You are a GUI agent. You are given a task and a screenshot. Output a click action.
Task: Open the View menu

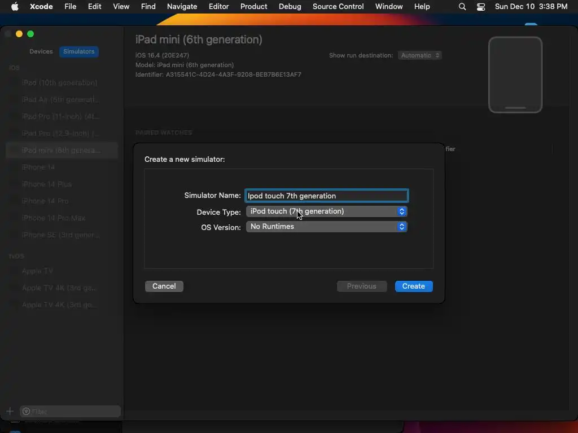121,7
